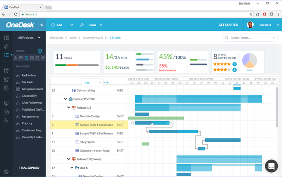This screenshot has height=177, width=282.
Task: Collapse the Product Portfolio tree row
Action: [x=66, y=99]
